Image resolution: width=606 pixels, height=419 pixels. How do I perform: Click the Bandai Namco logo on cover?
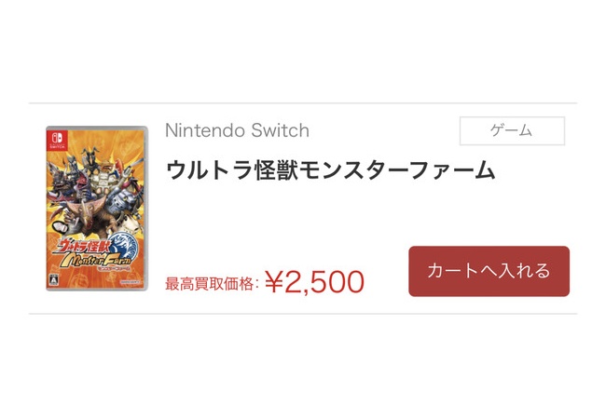[x=131, y=282]
